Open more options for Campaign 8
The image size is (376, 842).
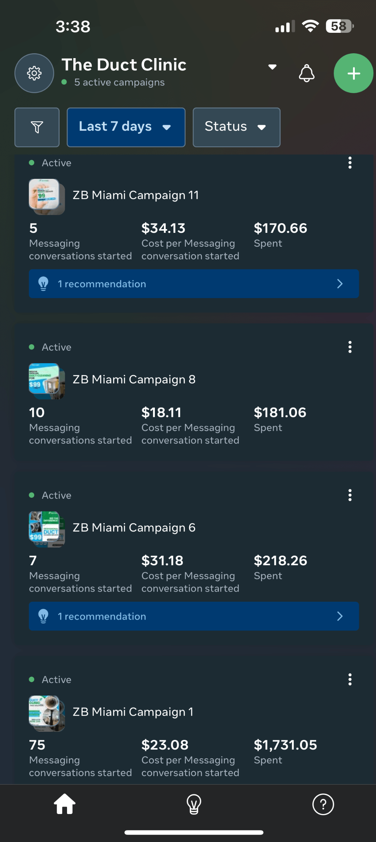tap(350, 347)
